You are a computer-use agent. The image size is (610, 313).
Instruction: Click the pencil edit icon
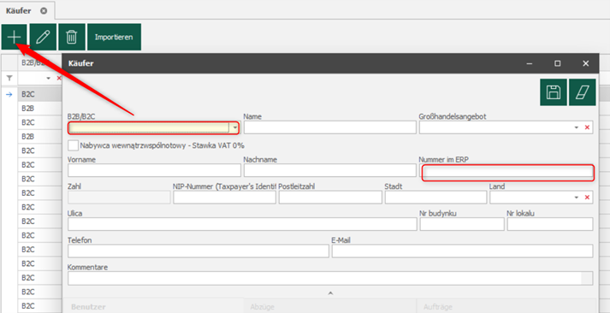(x=43, y=37)
